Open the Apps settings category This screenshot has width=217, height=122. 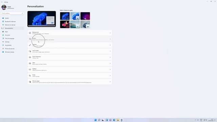point(13,32)
